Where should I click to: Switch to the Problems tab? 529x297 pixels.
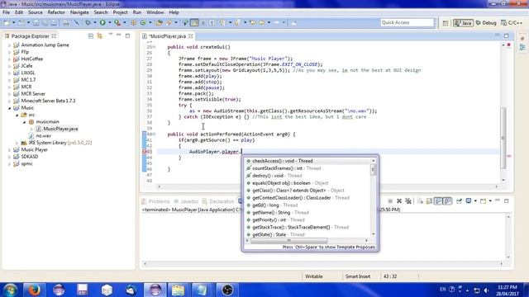pos(155,201)
